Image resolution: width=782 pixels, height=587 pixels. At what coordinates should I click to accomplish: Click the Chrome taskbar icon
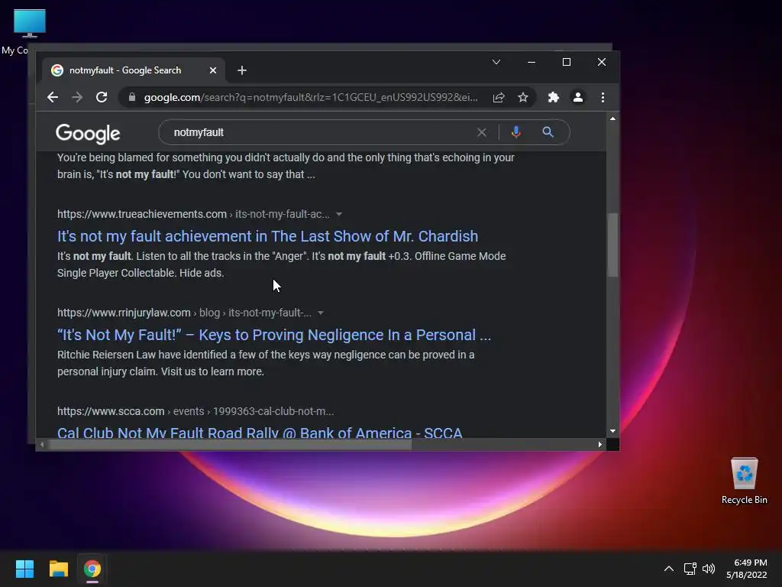[x=92, y=569]
